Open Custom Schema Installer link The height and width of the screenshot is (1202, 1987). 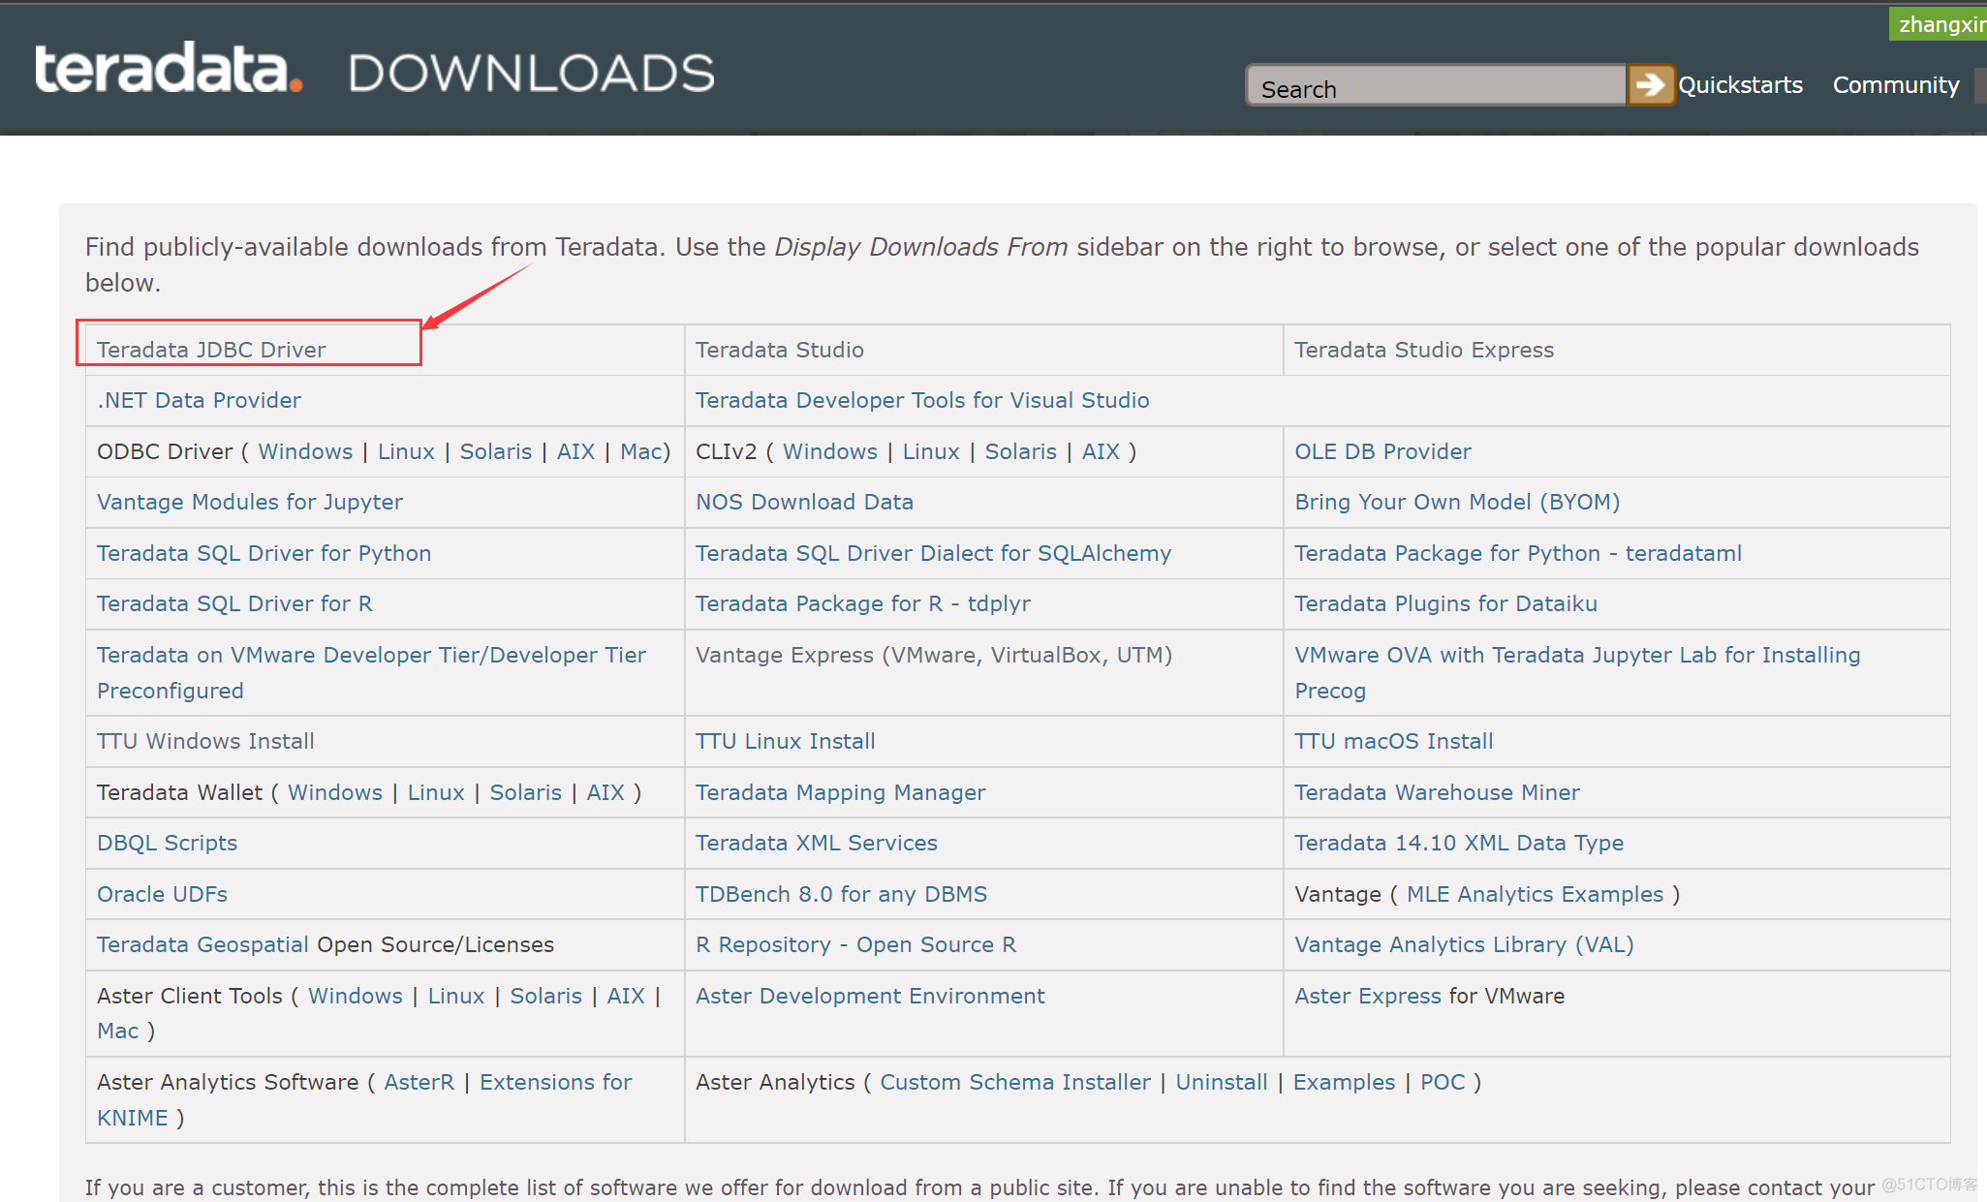[1015, 1082]
